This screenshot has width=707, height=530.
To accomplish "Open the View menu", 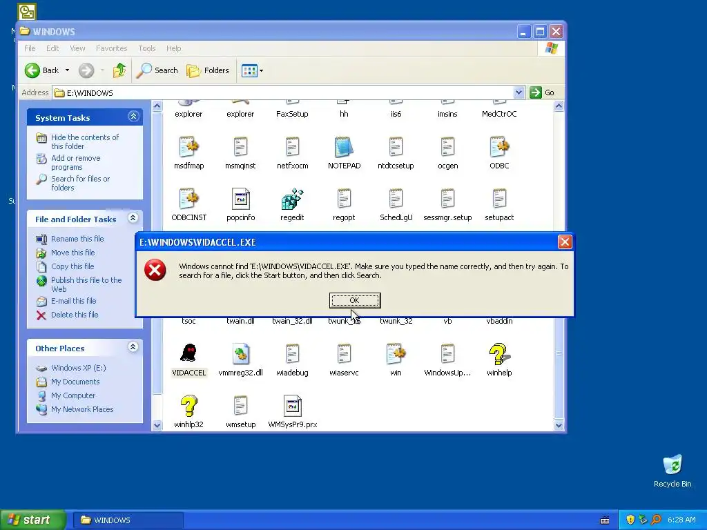I will 77,48.
